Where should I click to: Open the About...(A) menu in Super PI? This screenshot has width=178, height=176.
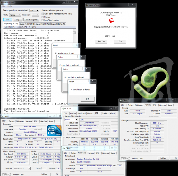point(22,27)
